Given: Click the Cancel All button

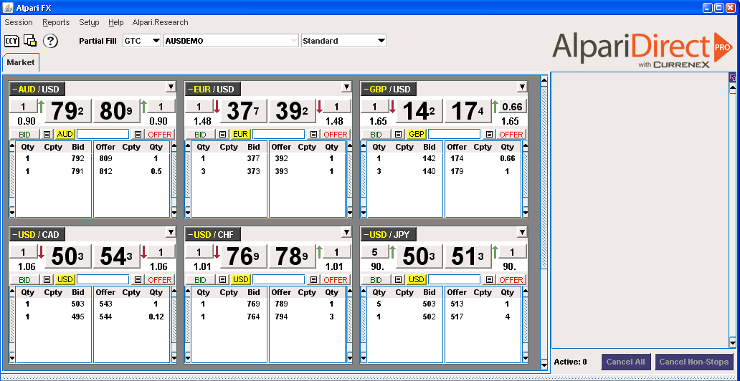Looking at the screenshot, I should click(626, 362).
